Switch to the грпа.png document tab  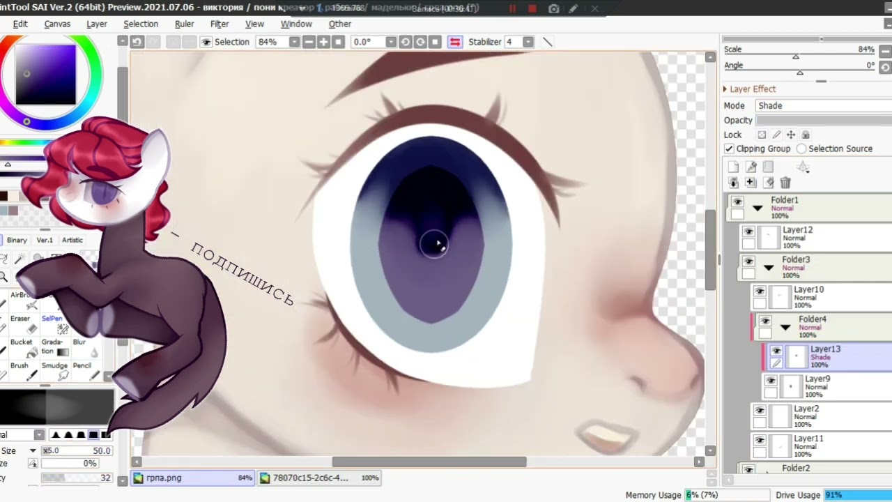click(193, 478)
